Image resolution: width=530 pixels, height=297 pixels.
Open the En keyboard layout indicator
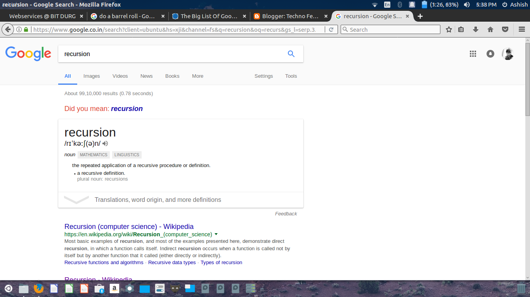click(x=387, y=5)
